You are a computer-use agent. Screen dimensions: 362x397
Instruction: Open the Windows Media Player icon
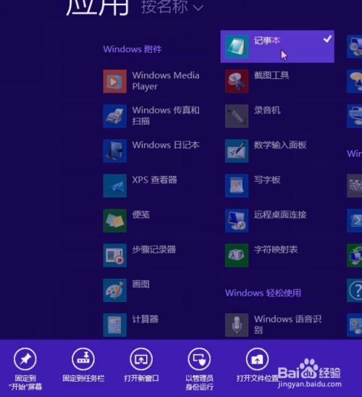(115, 81)
